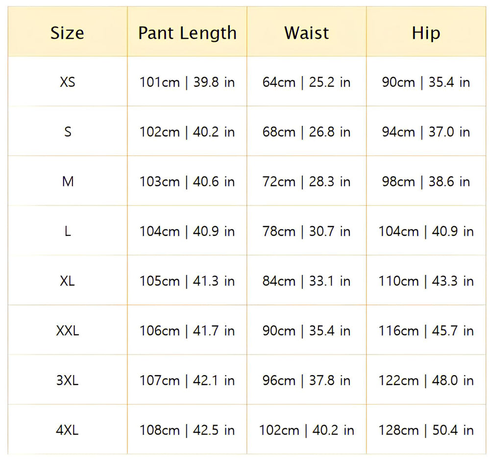
Task: Click the 104cm hip cell for L
Action: click(426, 231)
